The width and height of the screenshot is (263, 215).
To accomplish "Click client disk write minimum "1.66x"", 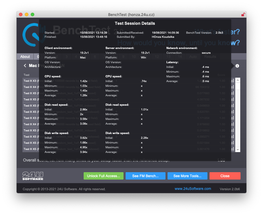I will (84, 143).
